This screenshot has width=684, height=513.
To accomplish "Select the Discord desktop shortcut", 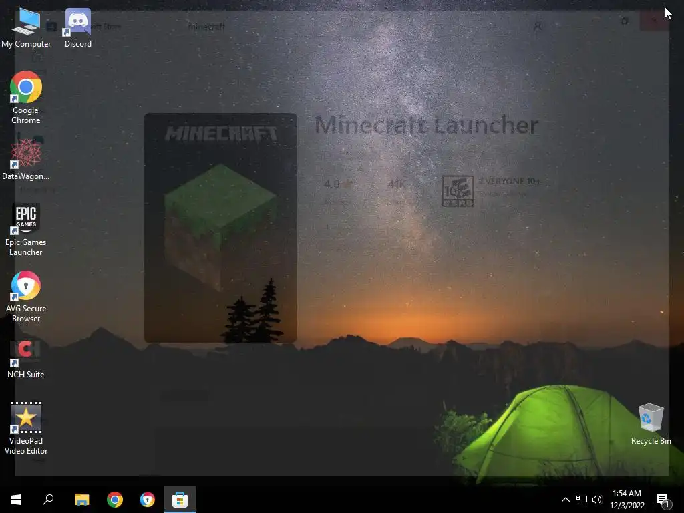I will pos(78,28).
